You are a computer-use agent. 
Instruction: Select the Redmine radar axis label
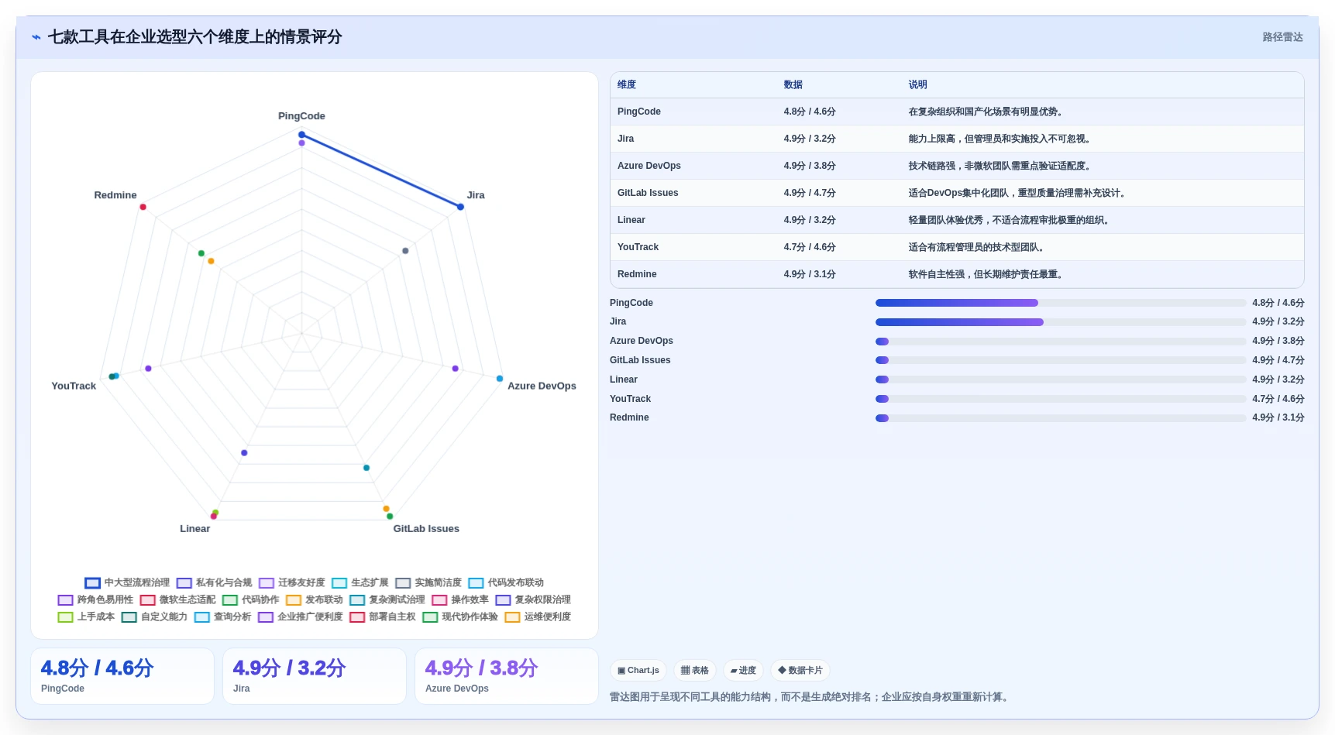coord(115,195)
